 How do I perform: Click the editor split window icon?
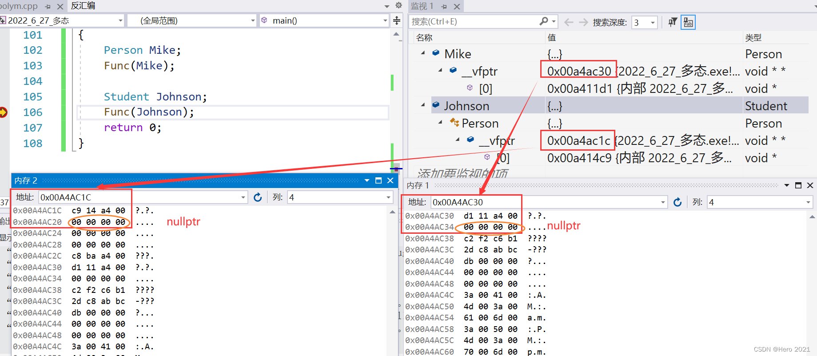coord(397,20)
